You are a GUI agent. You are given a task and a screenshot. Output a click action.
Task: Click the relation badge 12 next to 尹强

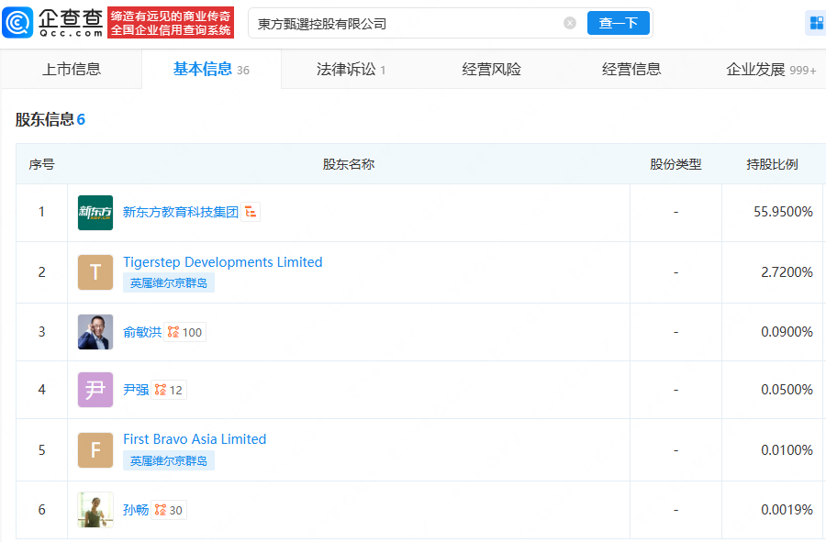168,390
